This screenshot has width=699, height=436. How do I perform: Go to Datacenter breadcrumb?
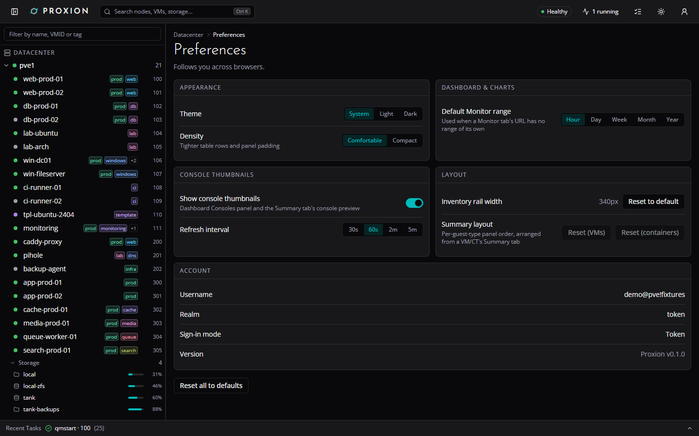(x=188, y=35)
